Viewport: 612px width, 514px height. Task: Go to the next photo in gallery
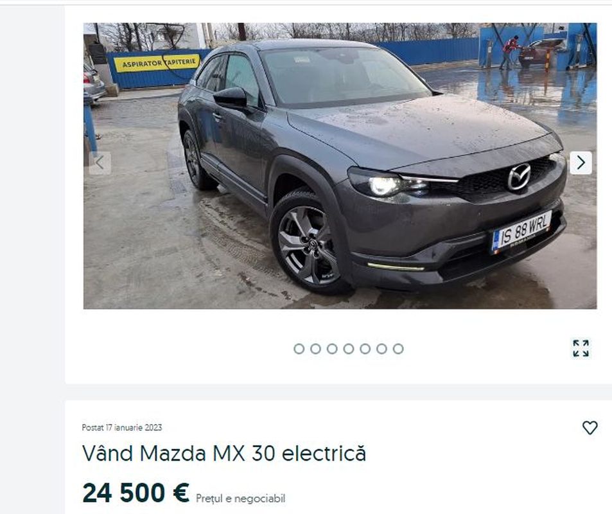581,163
